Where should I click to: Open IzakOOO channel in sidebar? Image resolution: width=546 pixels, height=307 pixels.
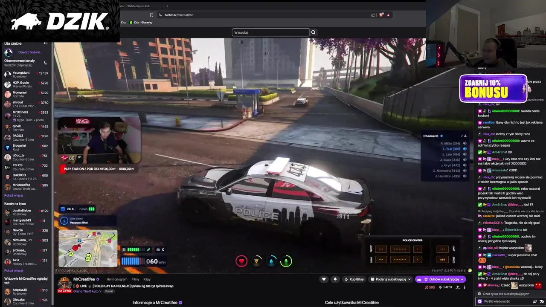click(x=26, y=177)
